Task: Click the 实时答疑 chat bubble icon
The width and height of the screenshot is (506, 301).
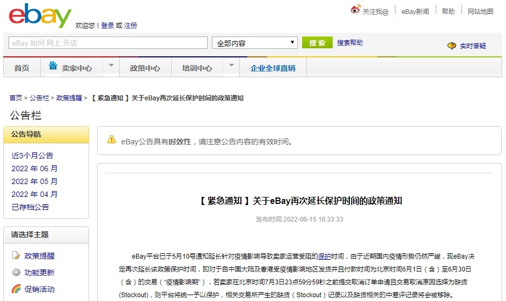Action: [x=451, y=46]
